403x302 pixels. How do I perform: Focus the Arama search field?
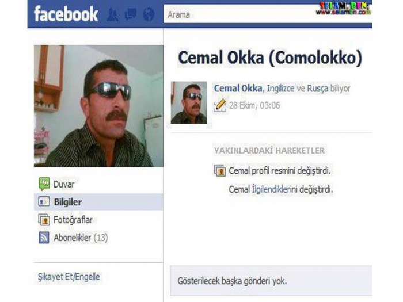[267, 15]
